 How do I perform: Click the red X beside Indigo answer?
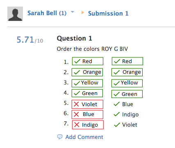click(77, 125)
